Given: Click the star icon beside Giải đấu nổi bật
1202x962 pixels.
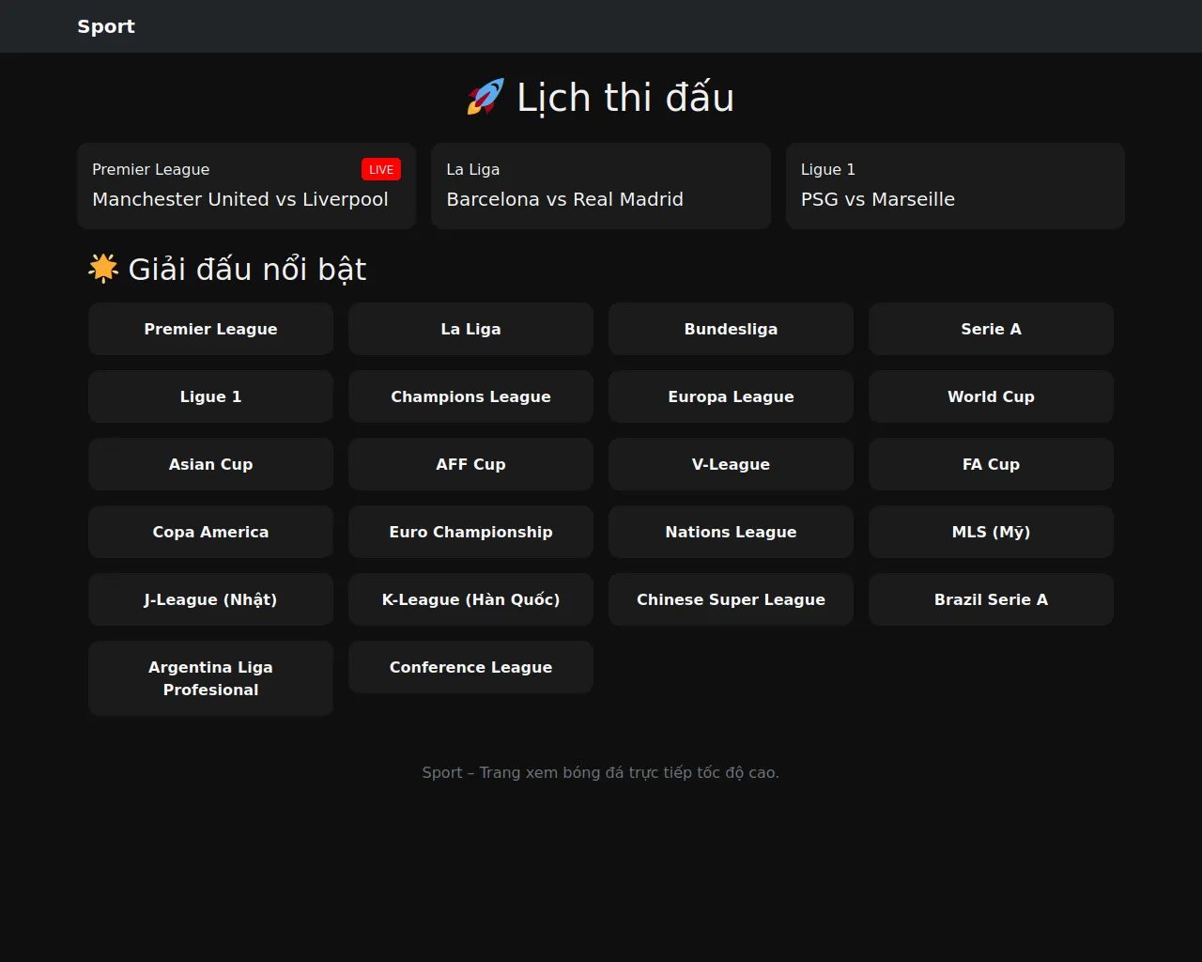Looking at the screenshot, I should tap(103, 269).
